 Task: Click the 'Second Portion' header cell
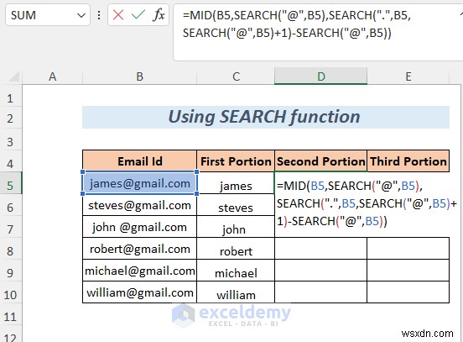[320, 161]
